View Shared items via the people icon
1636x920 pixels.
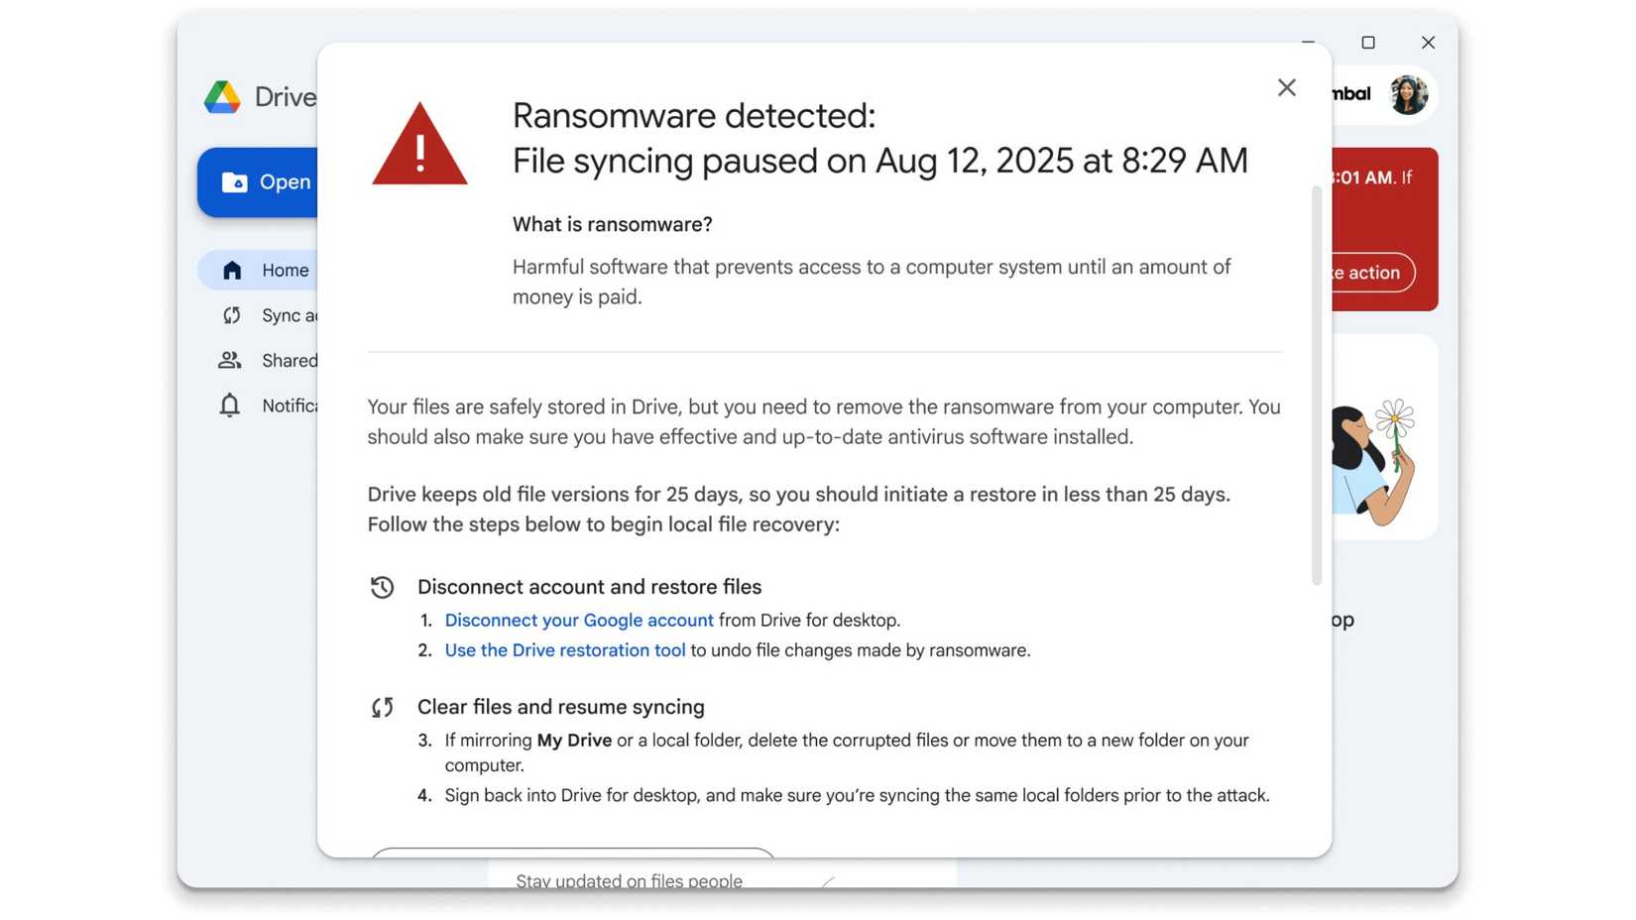pos(231,360)
